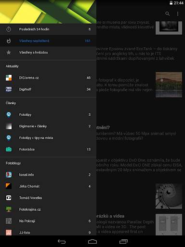Select Posledních 24 hodin filter
185x247 pixels.
(48, 29)
